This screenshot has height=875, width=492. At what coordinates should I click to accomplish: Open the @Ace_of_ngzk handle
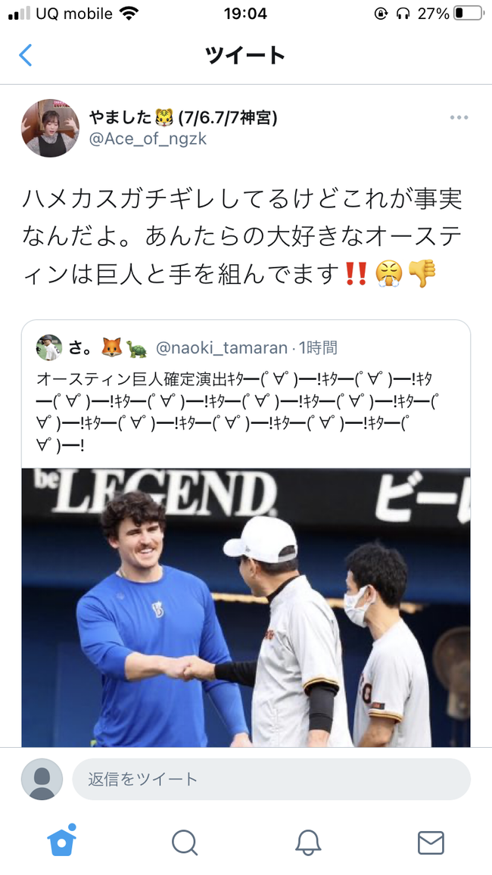pyautogui.click(x=148, y=139)
